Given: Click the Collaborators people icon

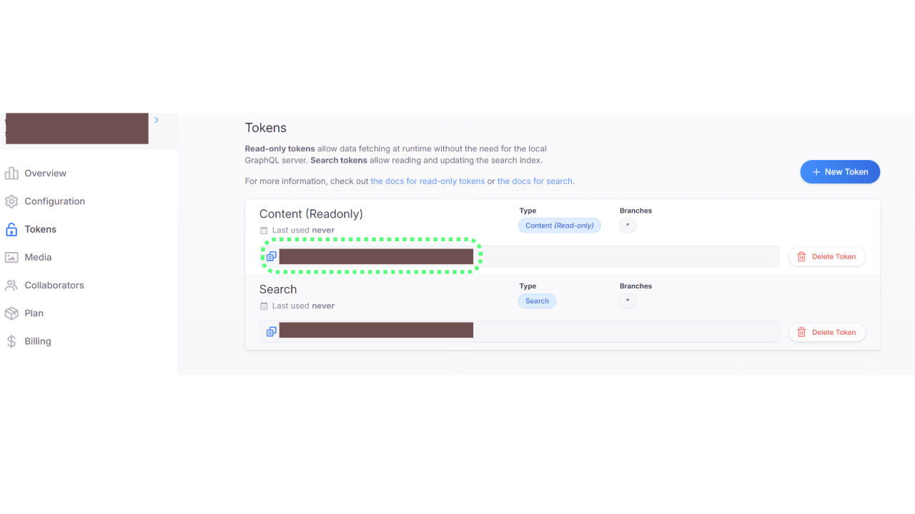Looking at the screenshot, I should (x=11, y=285).
